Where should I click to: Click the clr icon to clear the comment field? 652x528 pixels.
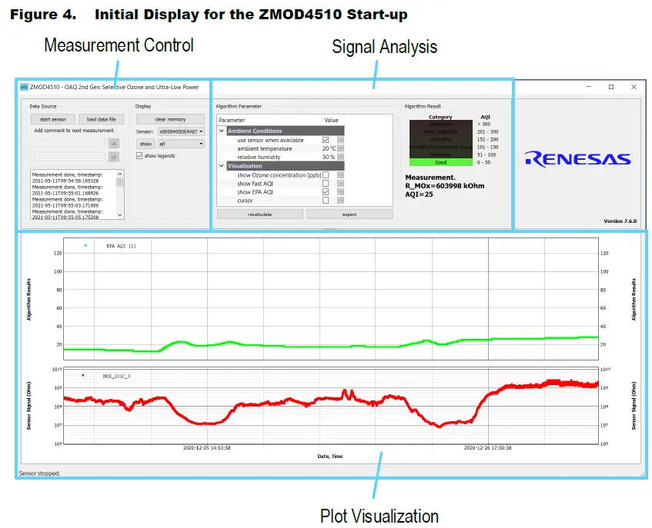pos(115,157)
